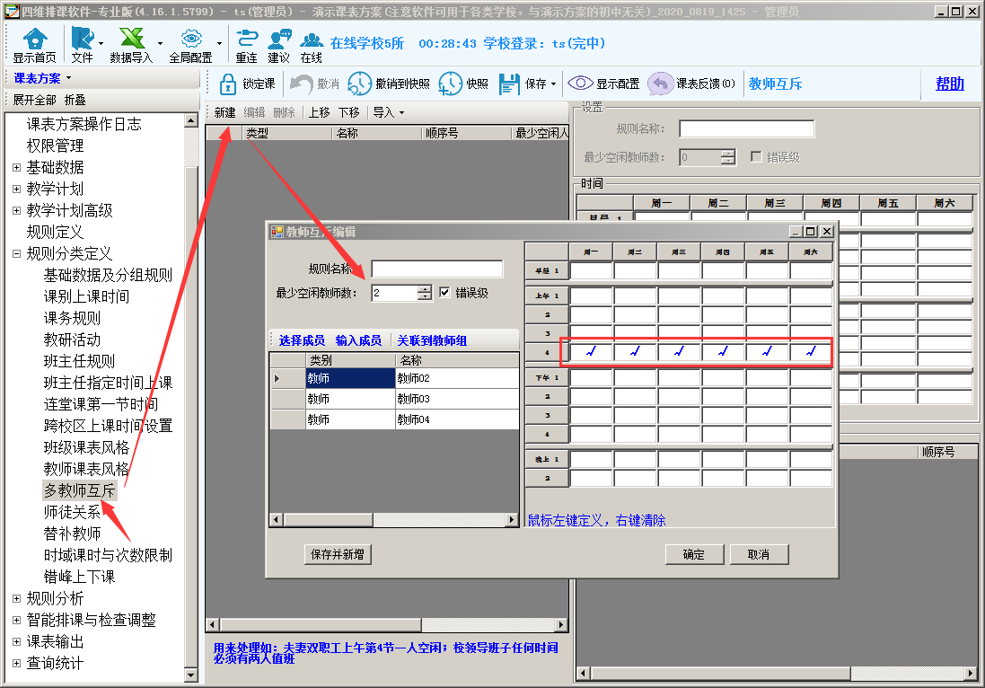Increase 最少空闲教师数 with spinner up arrow
Image resolution: width=985 pixels, height=688 pixels.
point(425,289)
